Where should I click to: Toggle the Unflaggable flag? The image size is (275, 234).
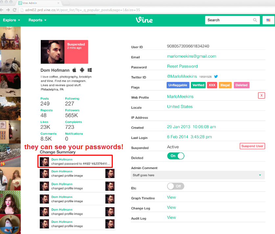178,85
